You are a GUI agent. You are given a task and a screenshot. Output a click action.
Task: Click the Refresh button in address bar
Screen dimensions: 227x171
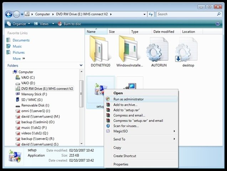[x=150, y=14]
